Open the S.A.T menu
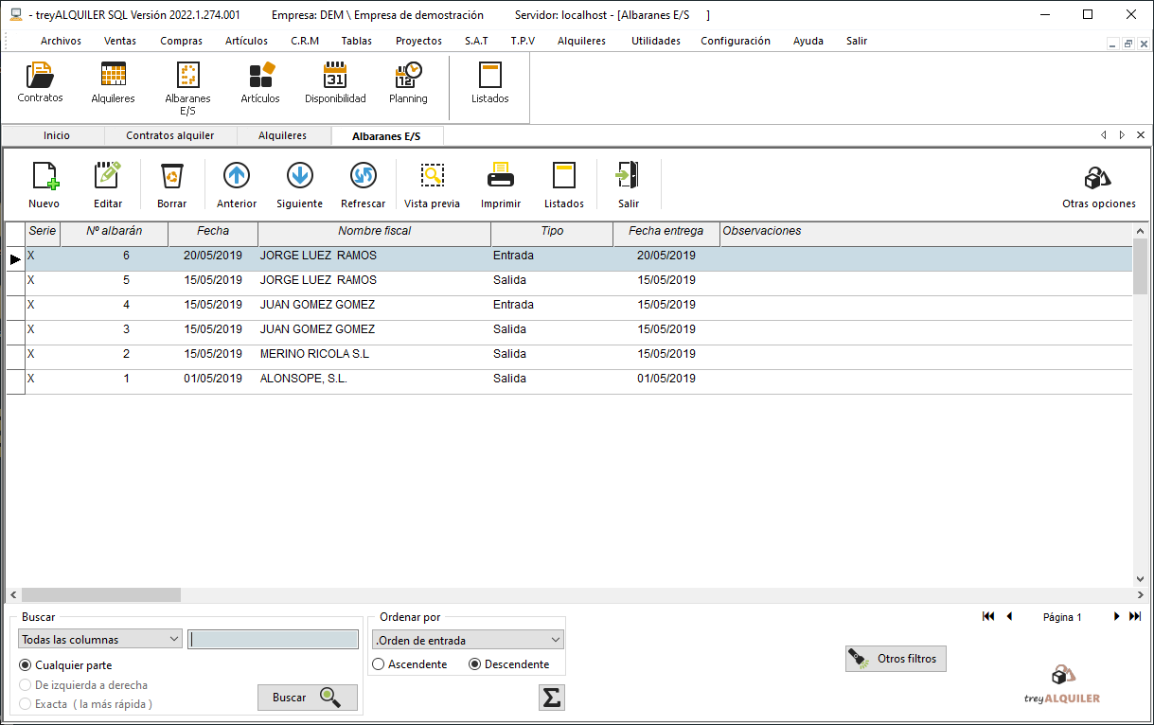This screenshot has height=725, width=1154. pyautogui.click(x=476, y=41)
